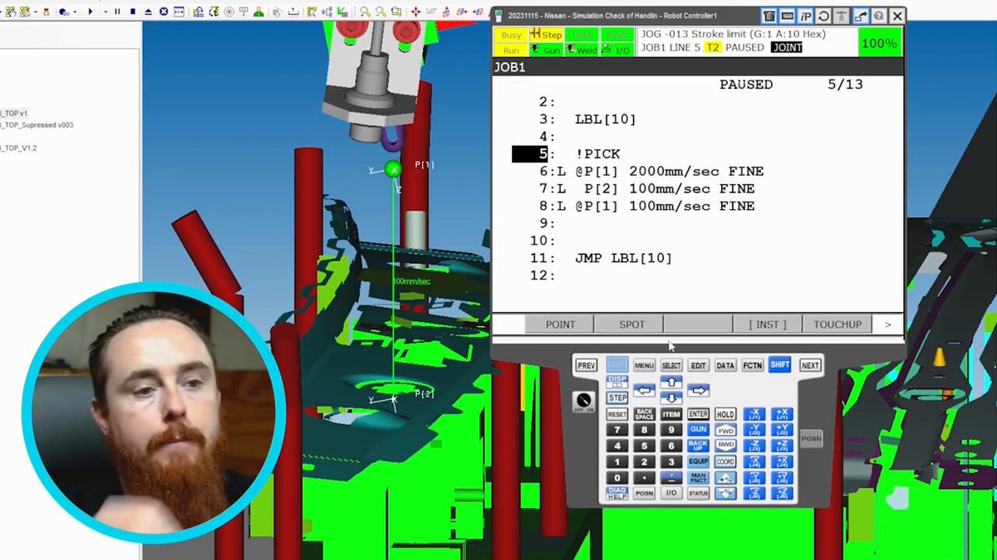Image resolution: width=997 pixels, height=560 pixels.
Task: Toggle the Weld status indicator
Action: pyautogui.click(x=582, y=50)
